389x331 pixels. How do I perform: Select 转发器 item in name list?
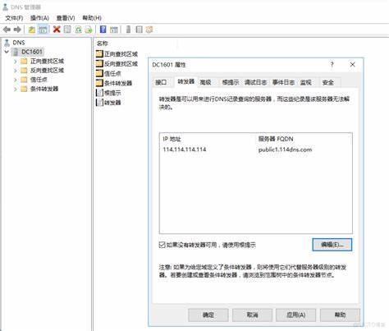coord(108,103)
